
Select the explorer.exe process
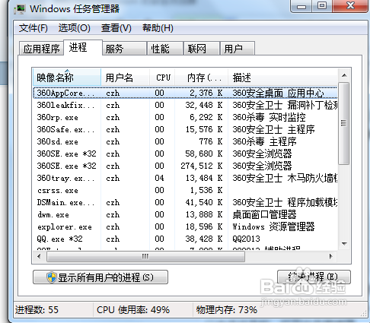185,226
